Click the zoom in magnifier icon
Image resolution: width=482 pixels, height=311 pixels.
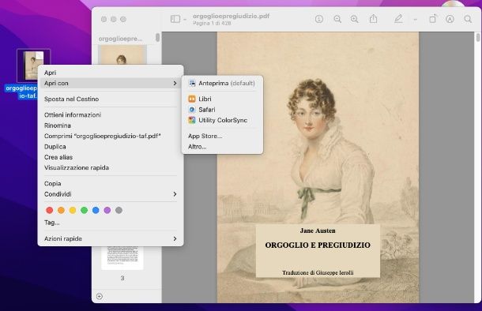coord(355,19)
